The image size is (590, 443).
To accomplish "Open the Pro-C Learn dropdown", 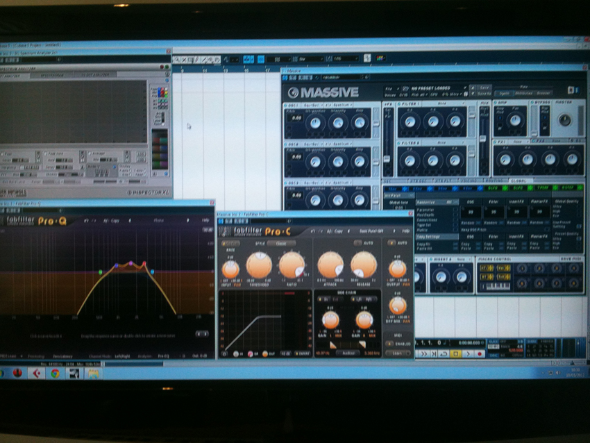I will tap(398, 353).
